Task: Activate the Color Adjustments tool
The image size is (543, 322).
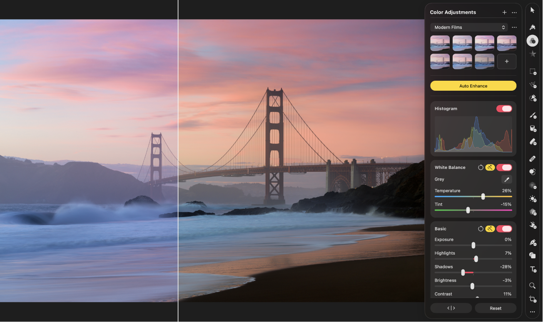Action: [533, 40]
